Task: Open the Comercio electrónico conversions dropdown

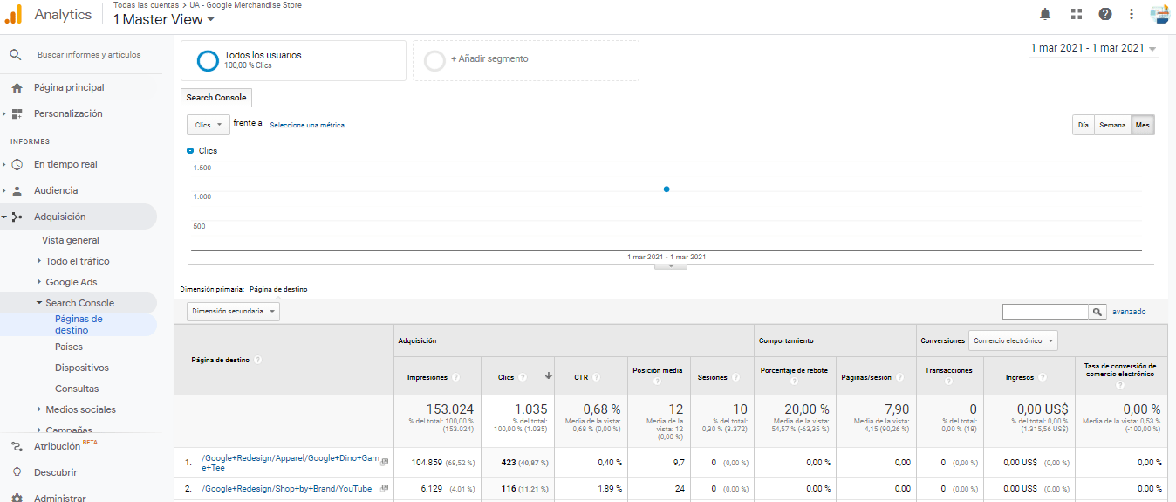Action: [1013, 340]
